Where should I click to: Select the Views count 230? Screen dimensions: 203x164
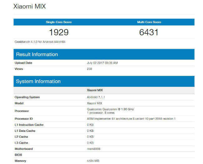click(x=89, y=69)
